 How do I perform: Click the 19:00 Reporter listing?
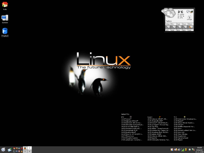[152, 138]
